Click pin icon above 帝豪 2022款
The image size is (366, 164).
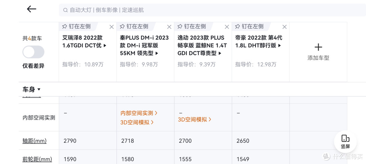pos(238,27)
